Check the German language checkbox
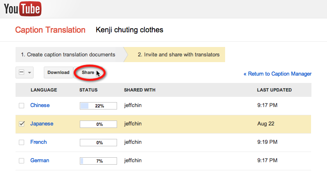 point(22,161)
